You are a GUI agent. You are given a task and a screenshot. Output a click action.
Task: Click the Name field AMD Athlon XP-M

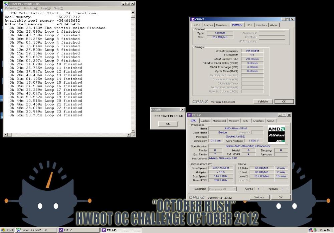pos(235,128)
